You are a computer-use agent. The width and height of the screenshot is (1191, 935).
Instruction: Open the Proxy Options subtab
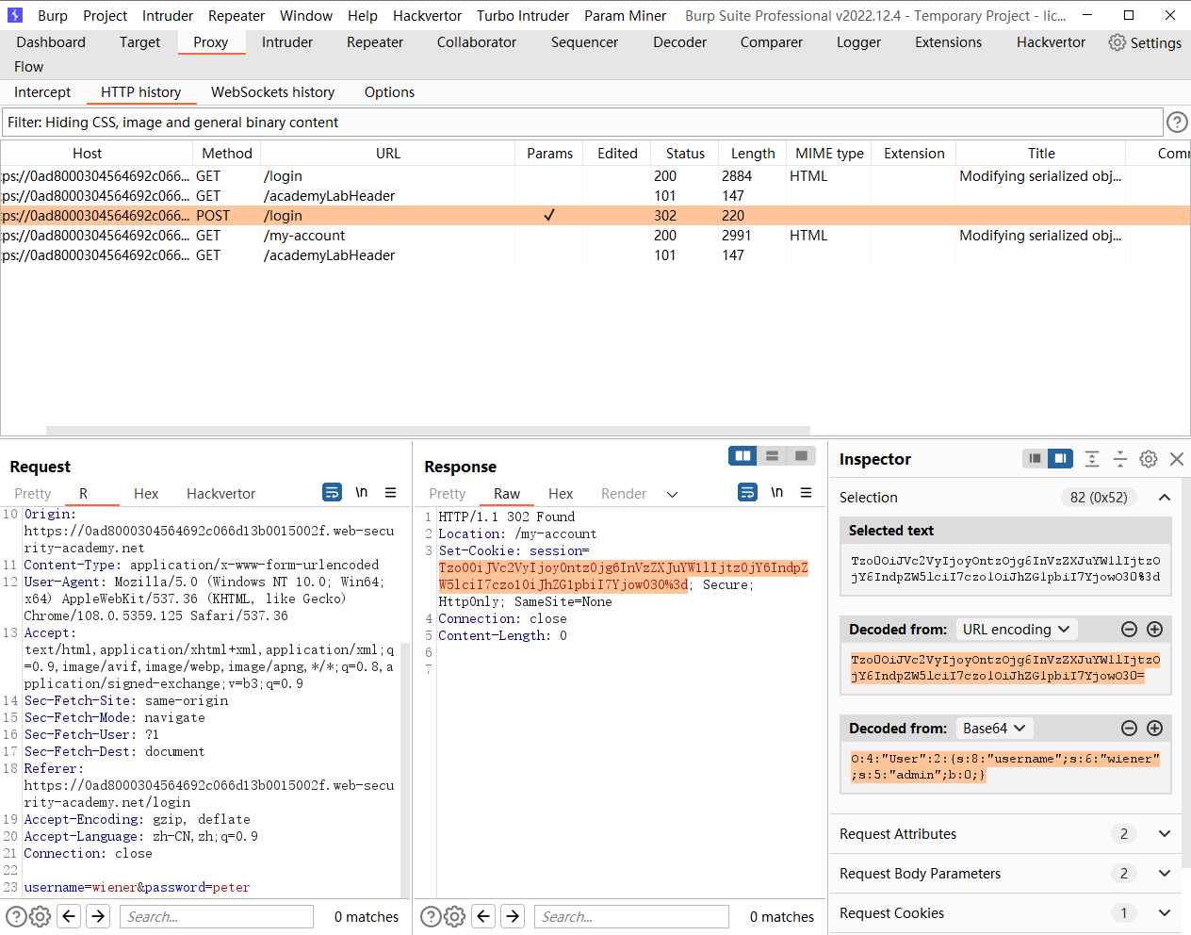pos(389,92)
